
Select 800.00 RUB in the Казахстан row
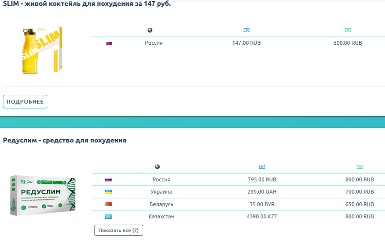tap(360, 216)
